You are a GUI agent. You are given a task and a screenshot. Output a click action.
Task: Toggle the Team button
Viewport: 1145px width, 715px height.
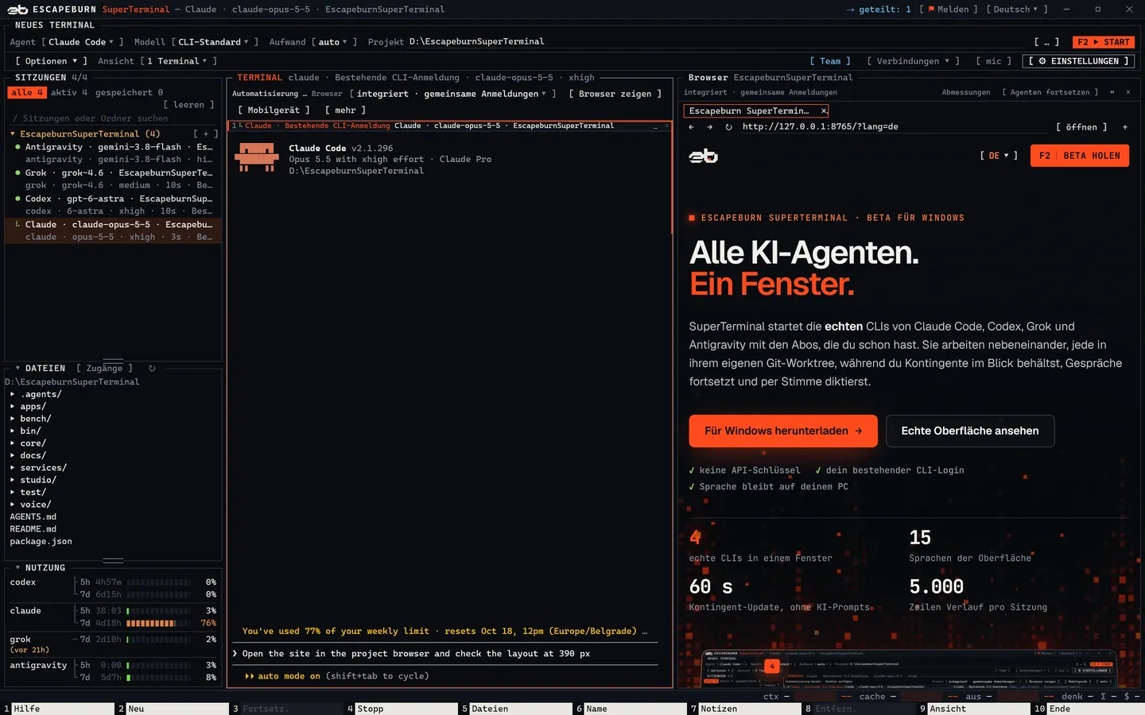[830, 61]
